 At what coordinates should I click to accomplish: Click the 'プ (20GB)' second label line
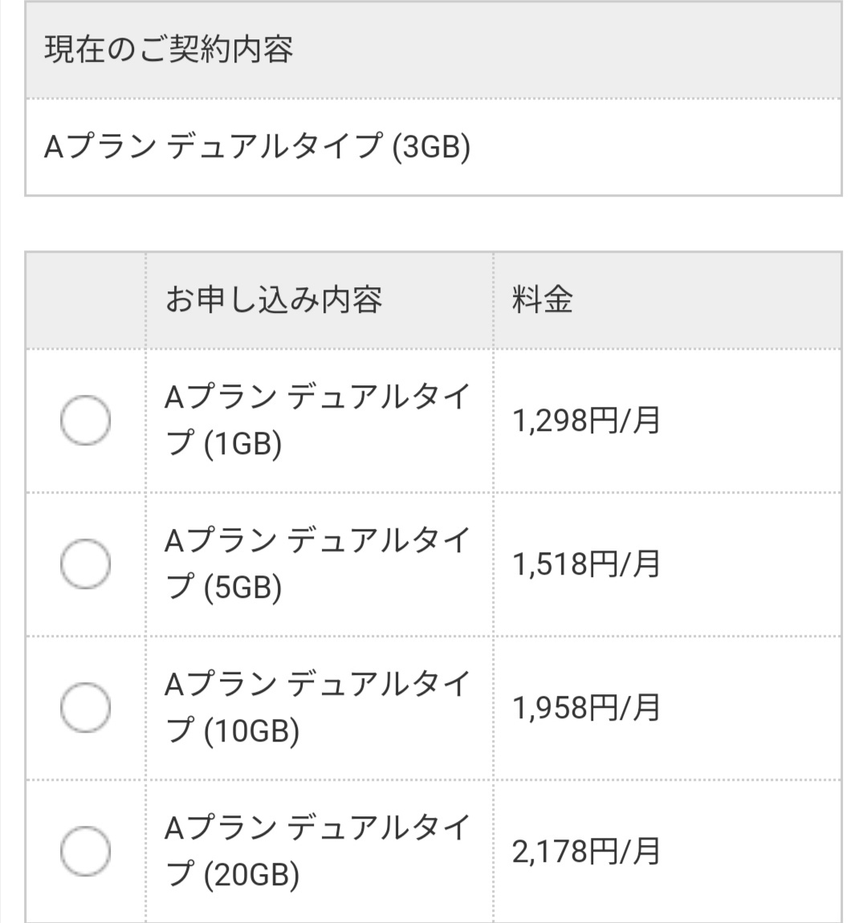click(x=232, y=874)
